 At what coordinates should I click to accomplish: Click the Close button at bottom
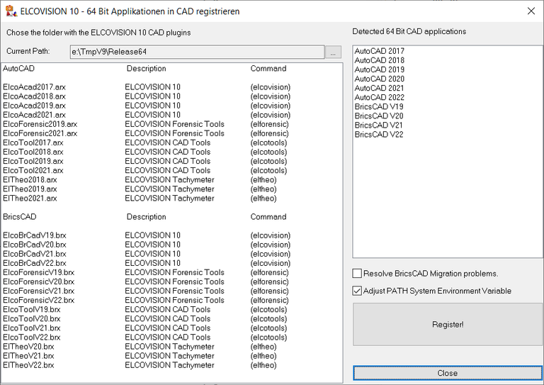[x=447, y=373]
